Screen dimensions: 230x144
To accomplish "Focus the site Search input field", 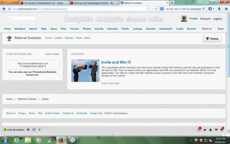I will pos(21,18).
